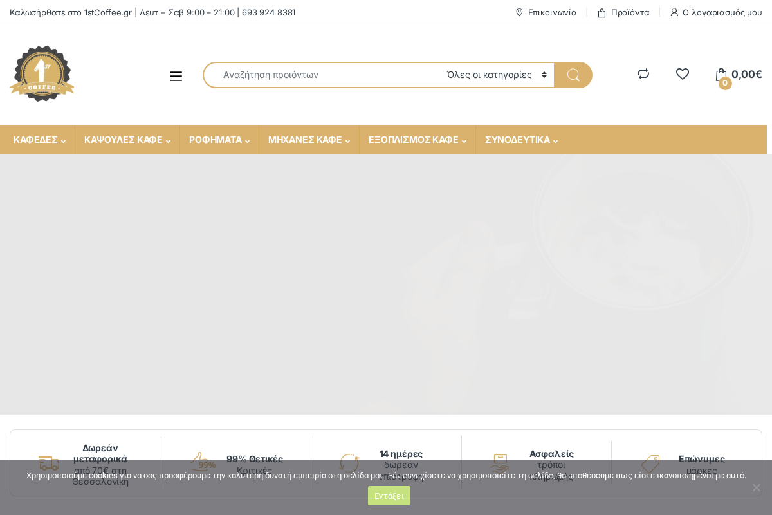Screen dimensions: 772x515
Task: Click the hero banner image
Action: point(386,285)
